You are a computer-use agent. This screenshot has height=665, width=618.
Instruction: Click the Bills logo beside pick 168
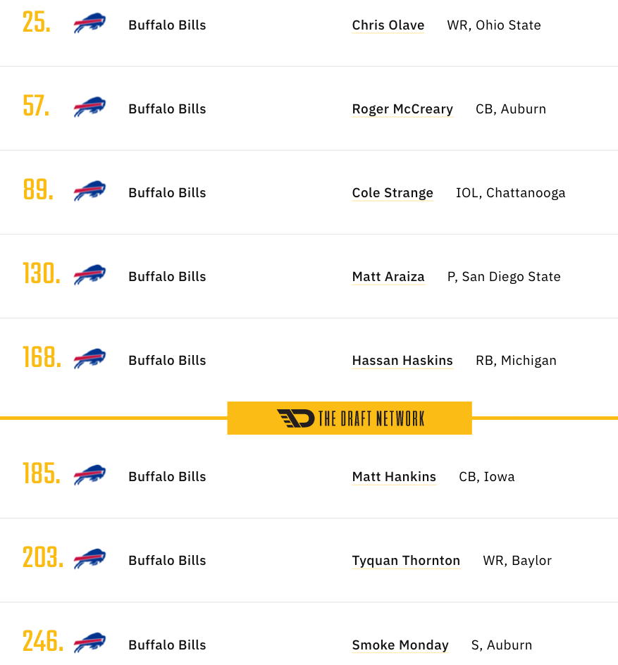[x=89, y=359]
